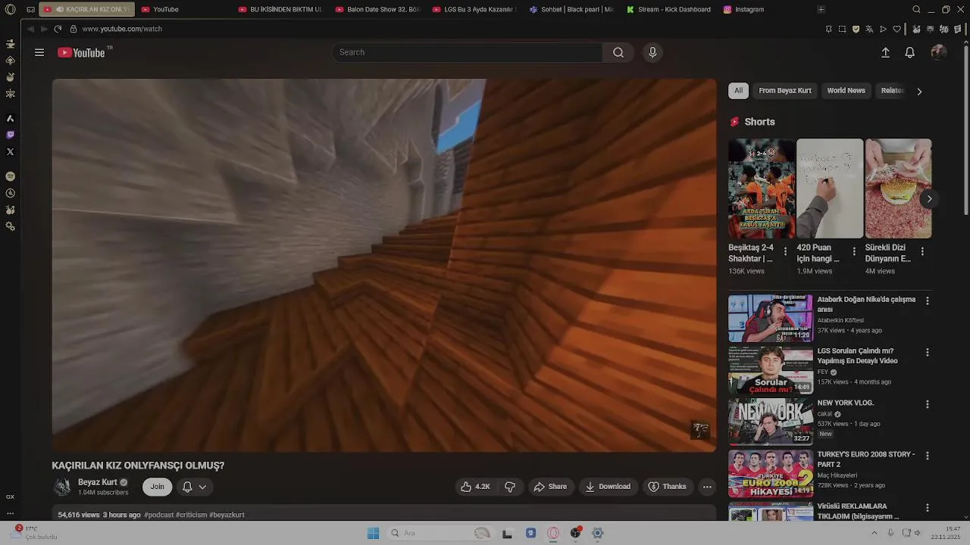Click the taskbar Ara search box
This screenshot has width=970, height=545.
coord(441,533)
